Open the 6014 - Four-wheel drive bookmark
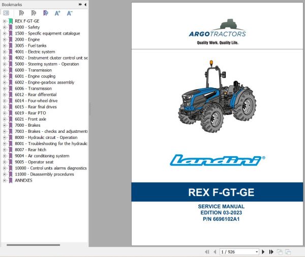 pos(36,101)
